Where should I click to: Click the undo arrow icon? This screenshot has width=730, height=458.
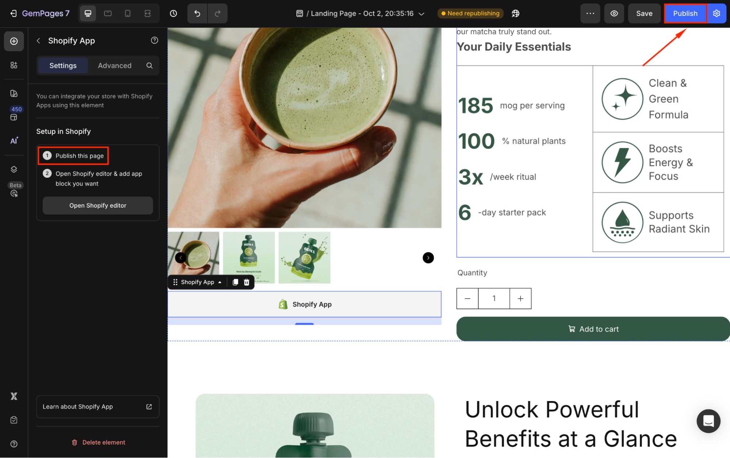[x=197, y=14]
